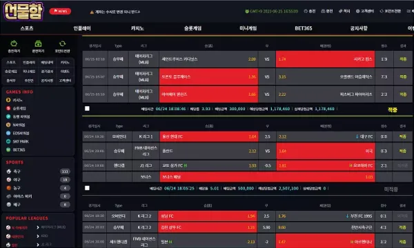Click the red 시카고 컵스 1.74 pick cell
Screen dimensions: 414x248
click(x=325, y=59)
